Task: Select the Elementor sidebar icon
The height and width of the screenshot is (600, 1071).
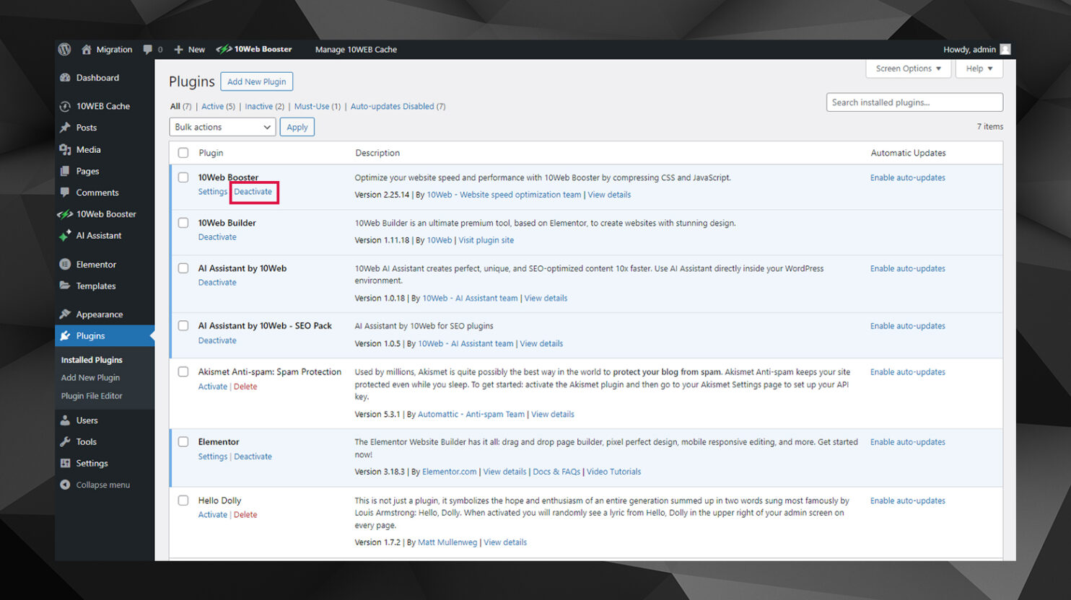Action: pos(66,264)
